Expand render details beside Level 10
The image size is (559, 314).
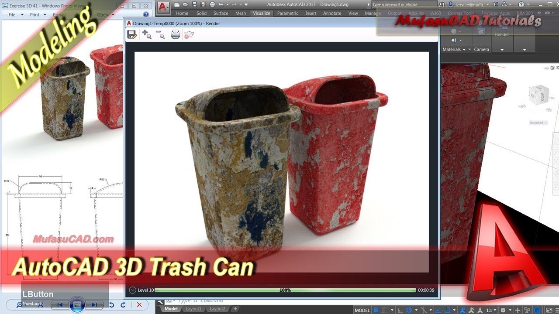(133, 290)
